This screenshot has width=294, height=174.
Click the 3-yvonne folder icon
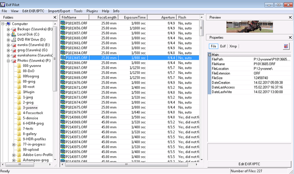tap(19, 107)
